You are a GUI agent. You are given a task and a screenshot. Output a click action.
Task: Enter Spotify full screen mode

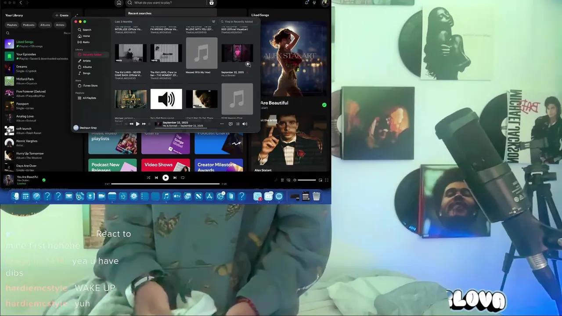pyautogui.click(x=326, y=180)
